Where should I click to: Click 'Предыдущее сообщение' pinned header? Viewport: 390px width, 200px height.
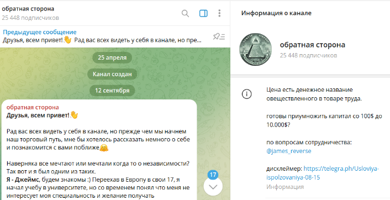click(40, 32)
